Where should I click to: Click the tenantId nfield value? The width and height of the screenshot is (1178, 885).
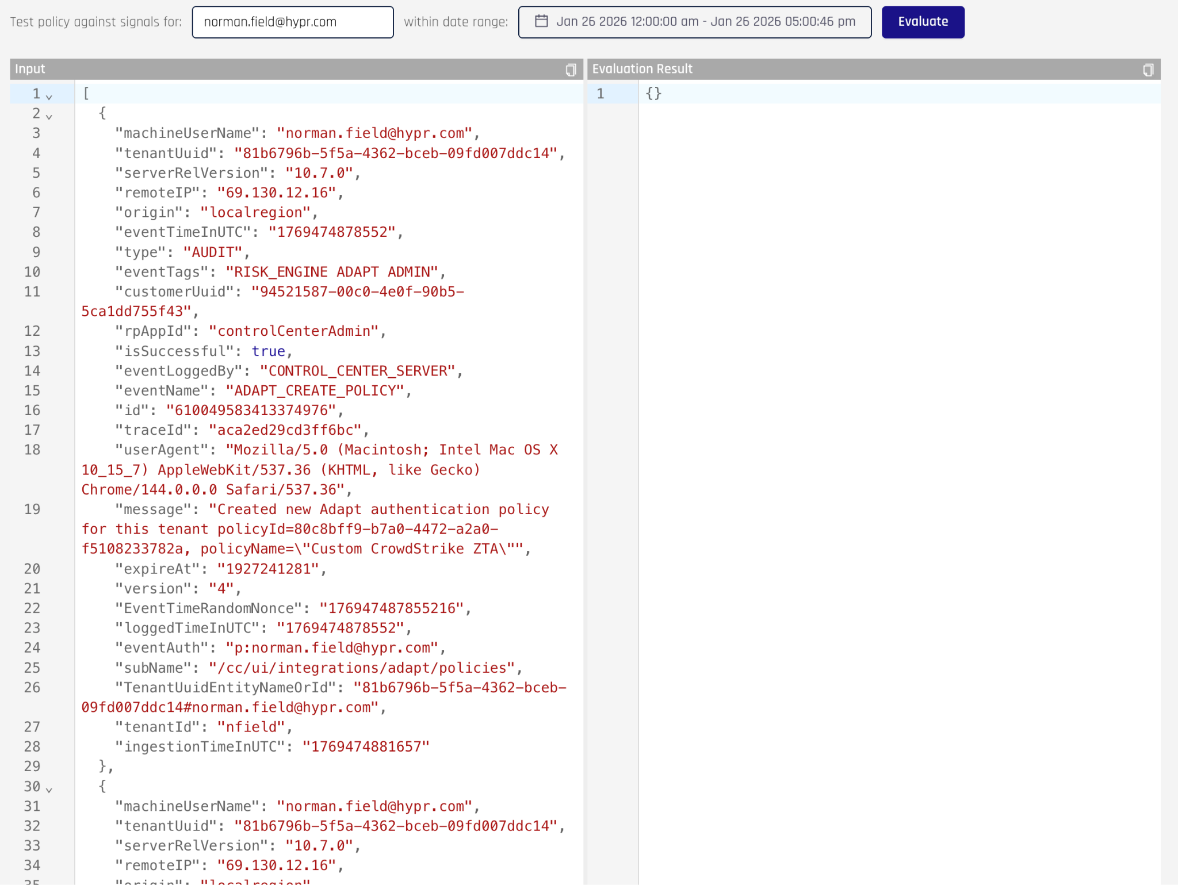(251, 727)
